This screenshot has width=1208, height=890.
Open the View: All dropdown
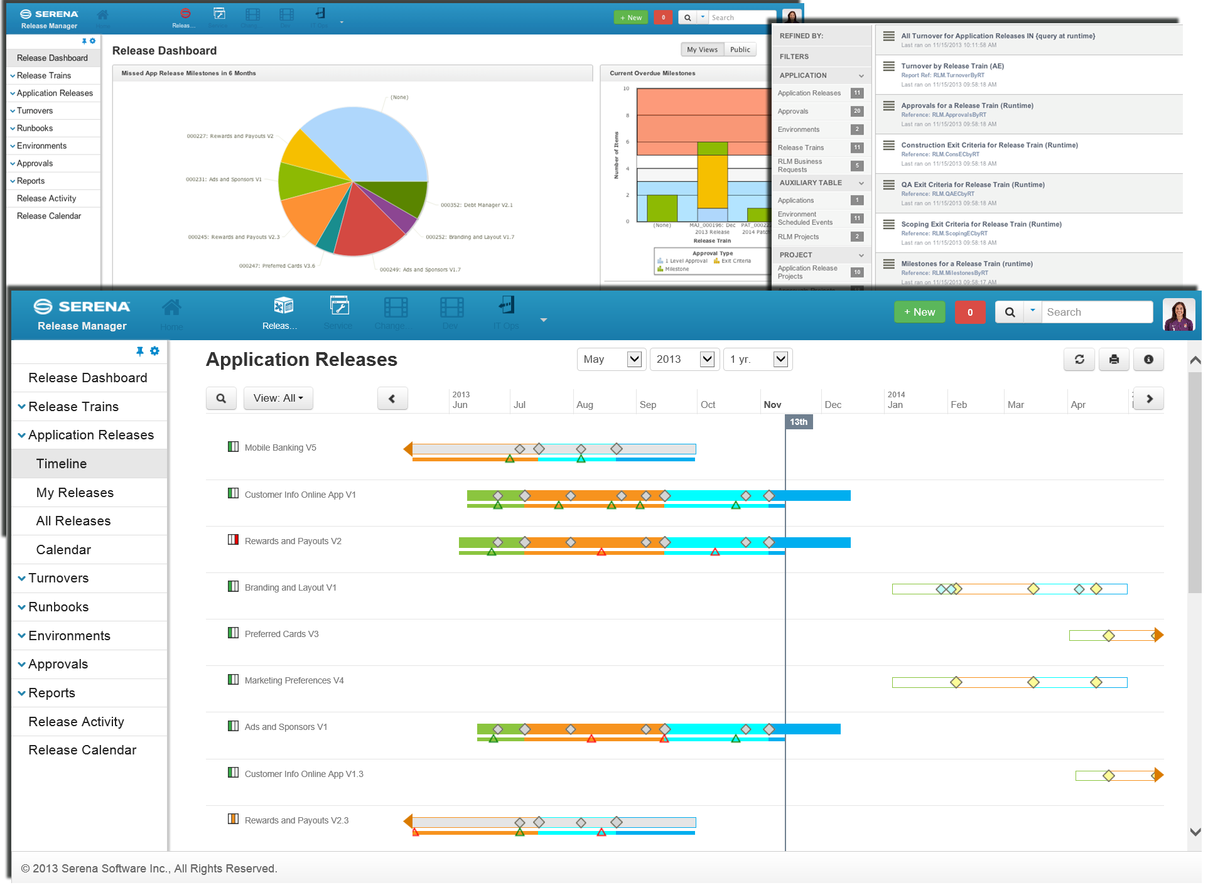pyautogui.click(x=278, y=399)
